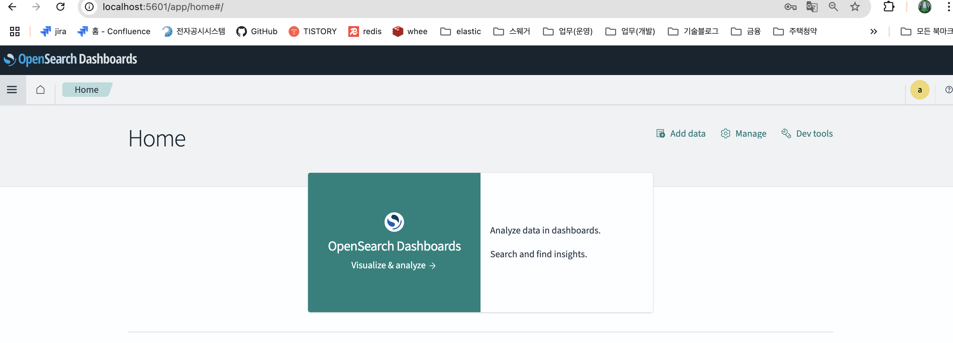The width and height of the screenshot is (953, 343).
Task: Expand the 스웨거 bookmark folder
Action: (512, 31)
